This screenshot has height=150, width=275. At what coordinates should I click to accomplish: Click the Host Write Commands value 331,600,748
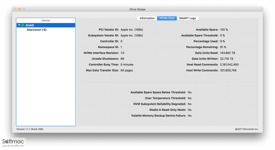(x=228, y=70)
